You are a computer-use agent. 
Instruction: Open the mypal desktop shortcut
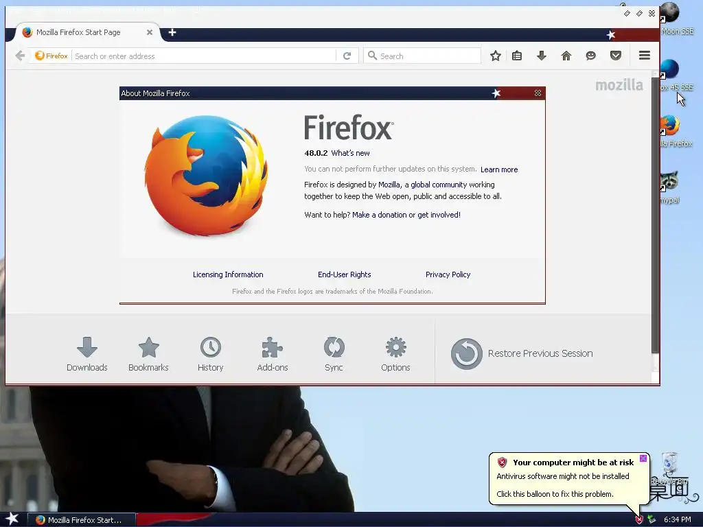(x=670, y=187)
